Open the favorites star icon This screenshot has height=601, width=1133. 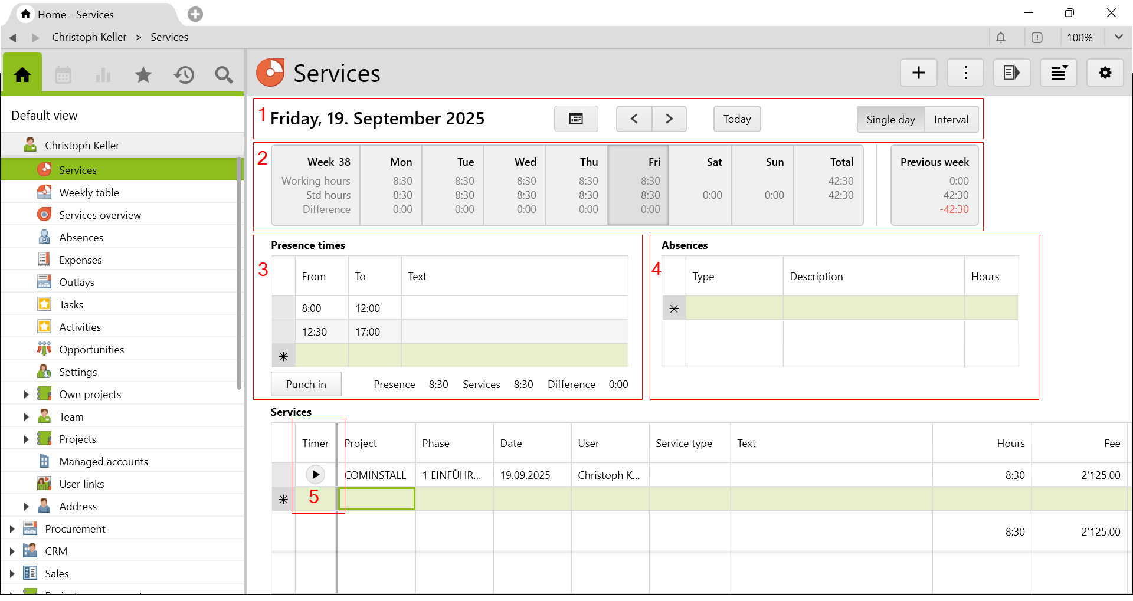click(143, 75)
